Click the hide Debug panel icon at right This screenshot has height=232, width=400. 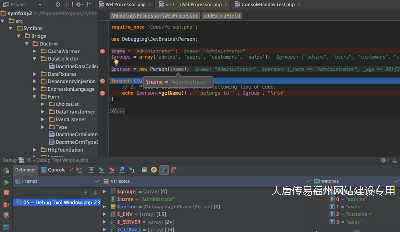(x=395, y=160)
